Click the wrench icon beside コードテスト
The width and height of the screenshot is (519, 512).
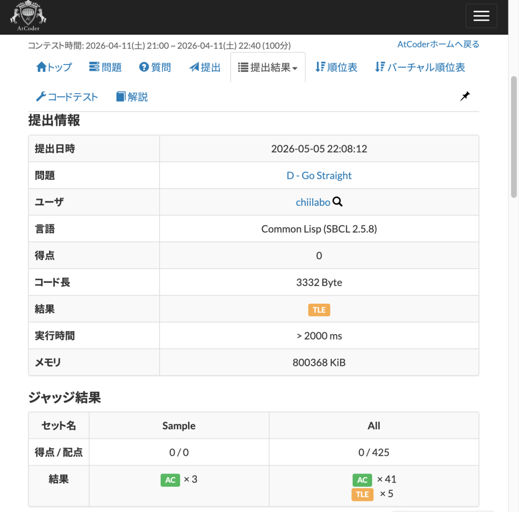(x=41, y=96)
